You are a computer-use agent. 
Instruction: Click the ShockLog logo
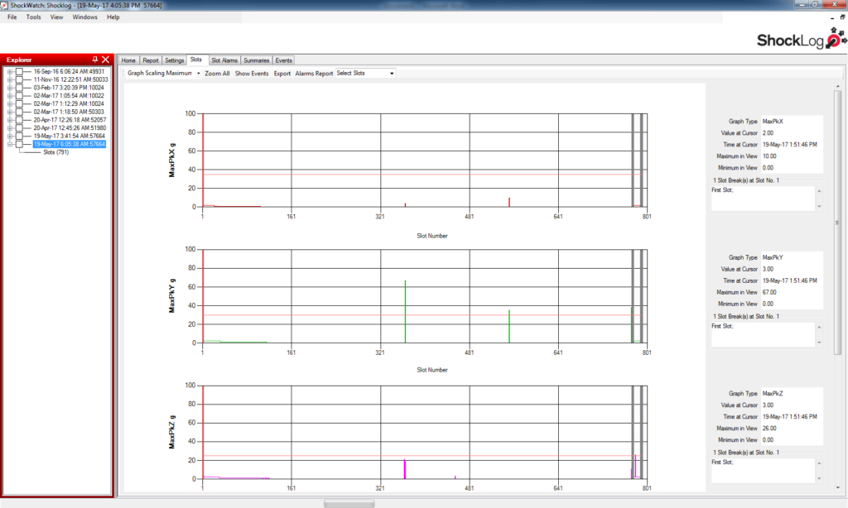click(801, 39)
